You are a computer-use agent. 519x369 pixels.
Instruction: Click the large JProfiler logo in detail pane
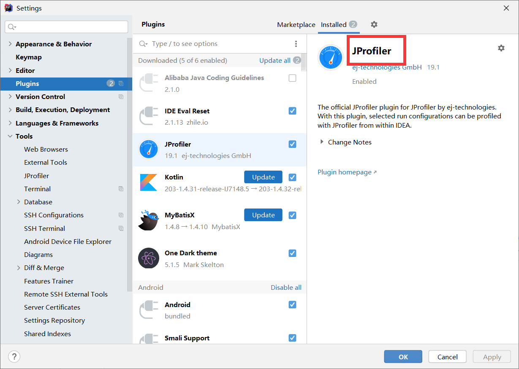tap(331, 57)
